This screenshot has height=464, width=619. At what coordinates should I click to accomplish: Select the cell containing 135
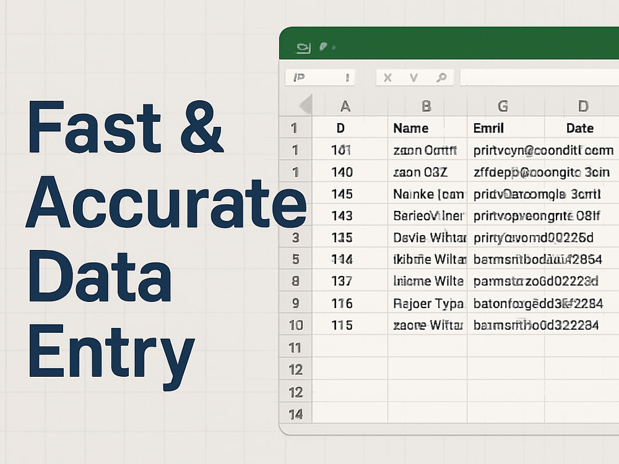[x=350, y=237]
